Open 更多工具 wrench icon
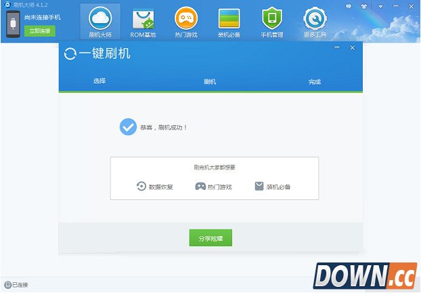 pos(314,18)
